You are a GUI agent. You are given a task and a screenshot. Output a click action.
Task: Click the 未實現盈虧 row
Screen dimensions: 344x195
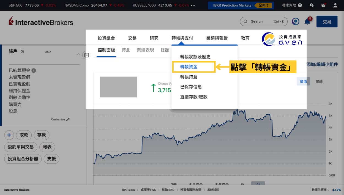tap(20, 77)
